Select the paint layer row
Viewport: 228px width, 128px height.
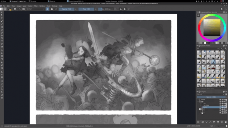pyautogui.click(x=210, y=107)
